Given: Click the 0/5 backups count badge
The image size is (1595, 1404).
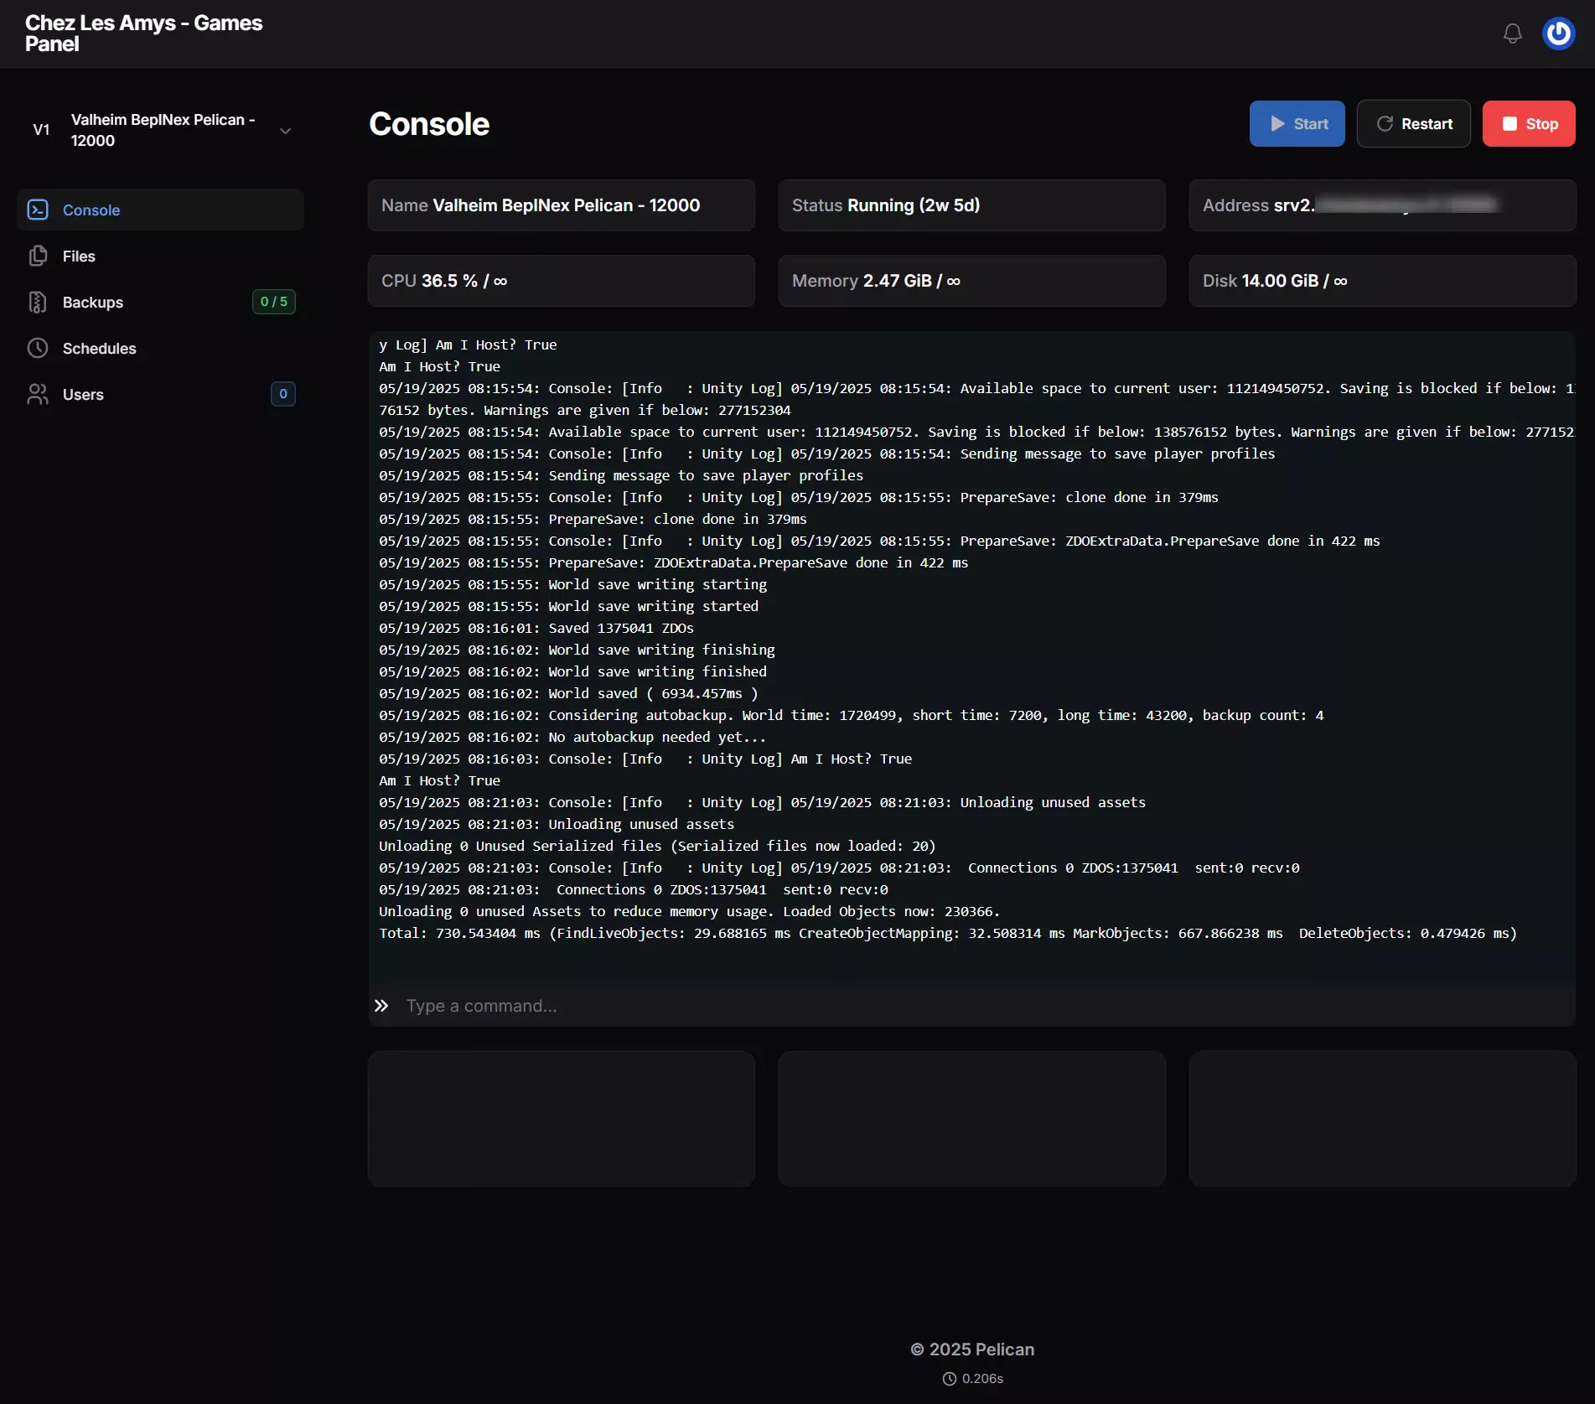Looking at the screenshot, I should 274,302.
